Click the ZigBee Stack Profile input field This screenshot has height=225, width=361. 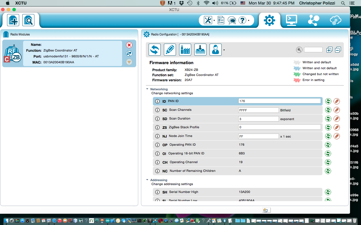tap(279, 127)
